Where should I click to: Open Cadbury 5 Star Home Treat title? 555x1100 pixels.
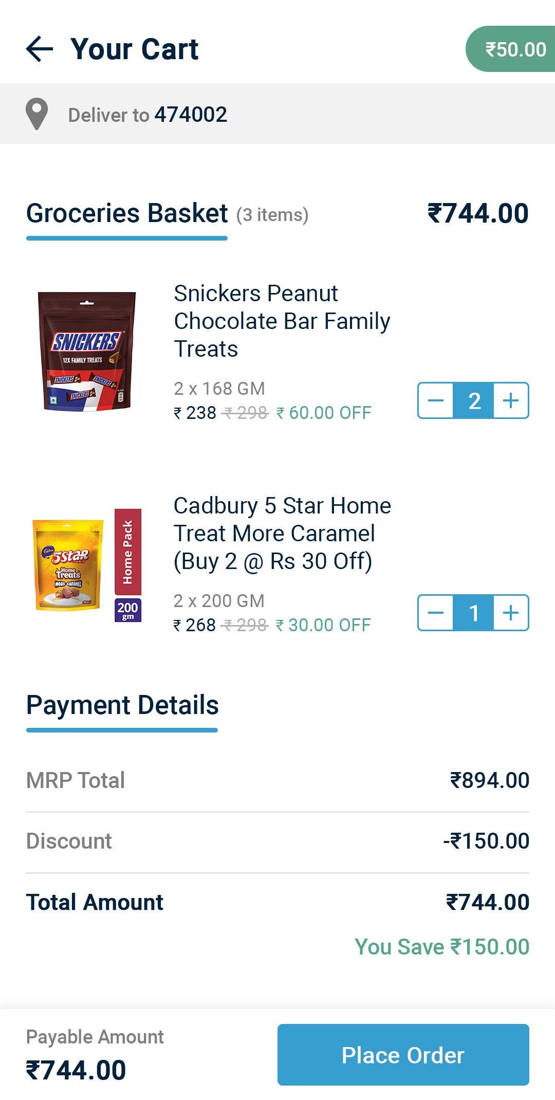(x=282, y=534)
